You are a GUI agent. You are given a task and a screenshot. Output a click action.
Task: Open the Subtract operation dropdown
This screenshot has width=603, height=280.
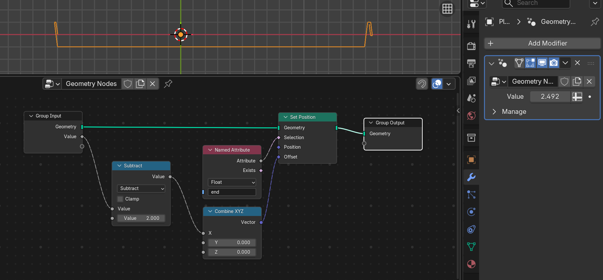[141, 188]
